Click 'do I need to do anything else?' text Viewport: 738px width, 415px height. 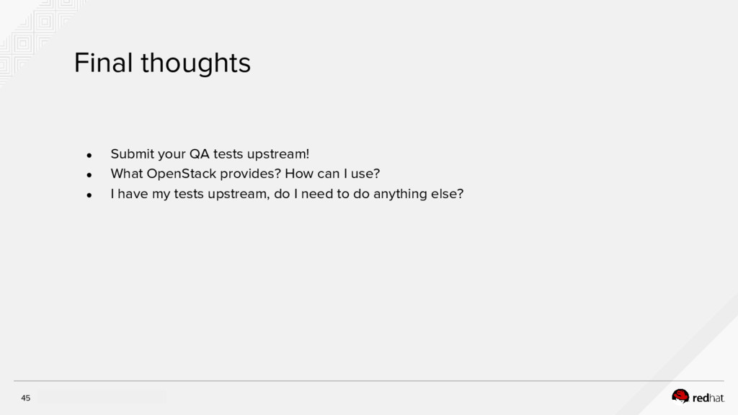[368, 194]
